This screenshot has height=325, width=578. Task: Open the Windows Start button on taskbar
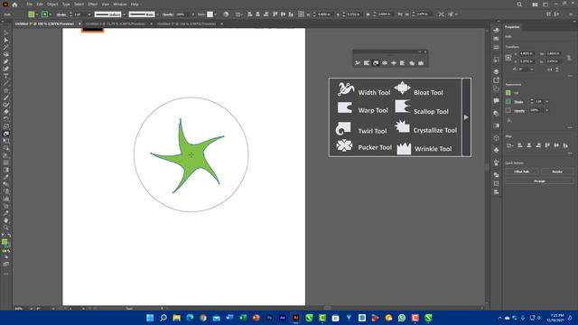coord(150,318)
